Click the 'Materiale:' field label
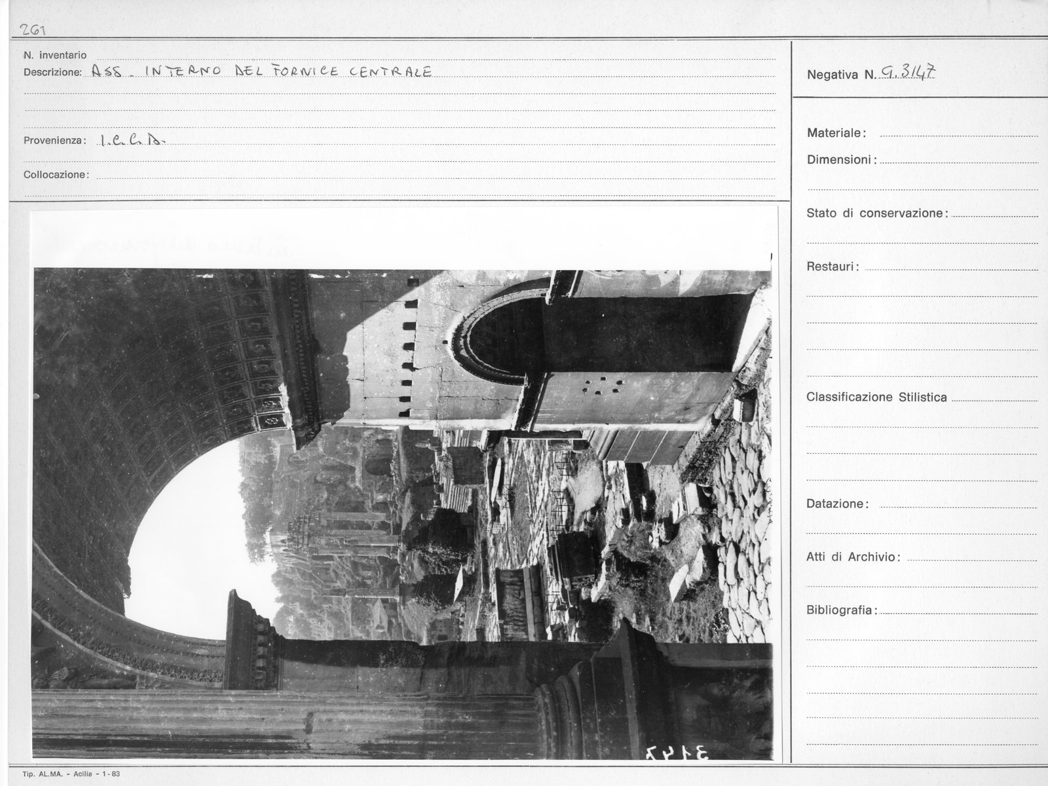The image size is (1048, 786). [x=836, y=133]
